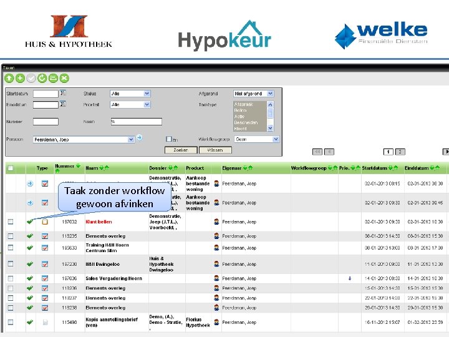Sort Startdatum column descending
Image resolution: width=449 pixels, height=337 pixels.
[391, 168]
